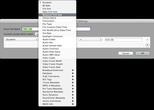Expand the FLAC Comments submenu
Screen dimensions: 154x110
tap(57, 77)
